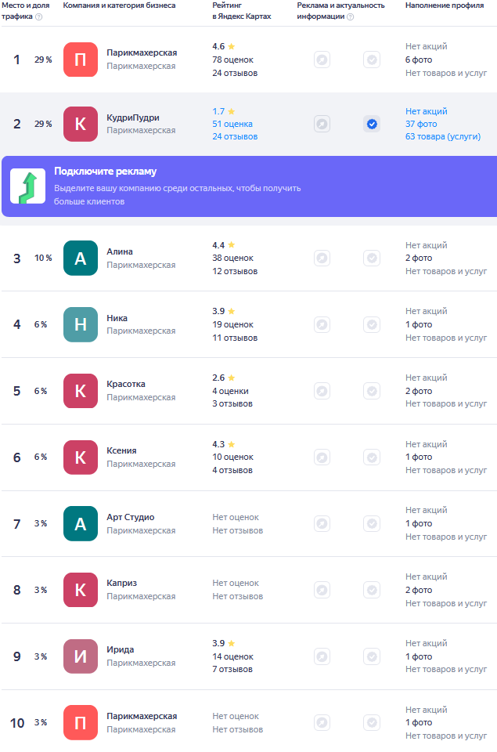Click the grey verification checkmark for Красотка

coord(372,391)
